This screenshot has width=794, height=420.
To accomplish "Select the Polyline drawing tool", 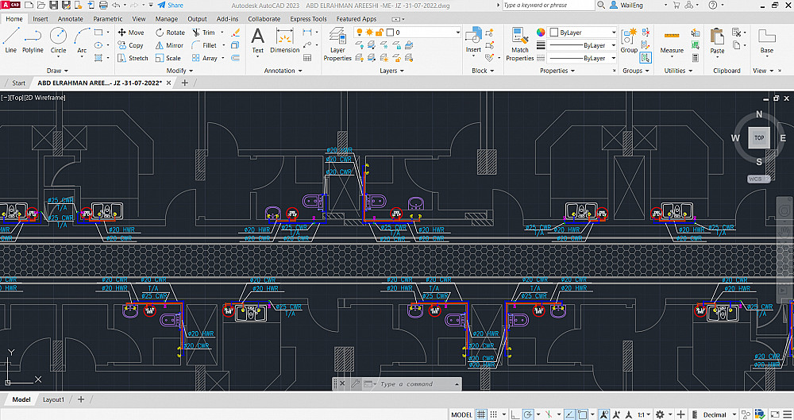I will [x=33, y=39].
